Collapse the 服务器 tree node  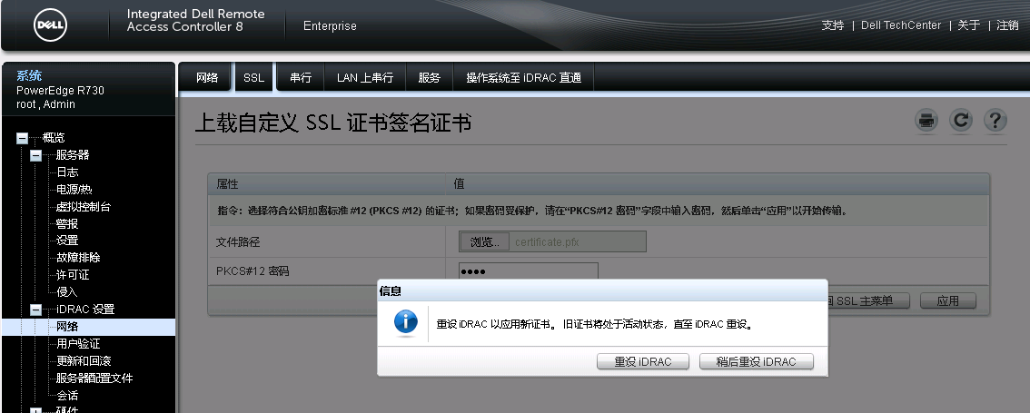tap(35, 155)
